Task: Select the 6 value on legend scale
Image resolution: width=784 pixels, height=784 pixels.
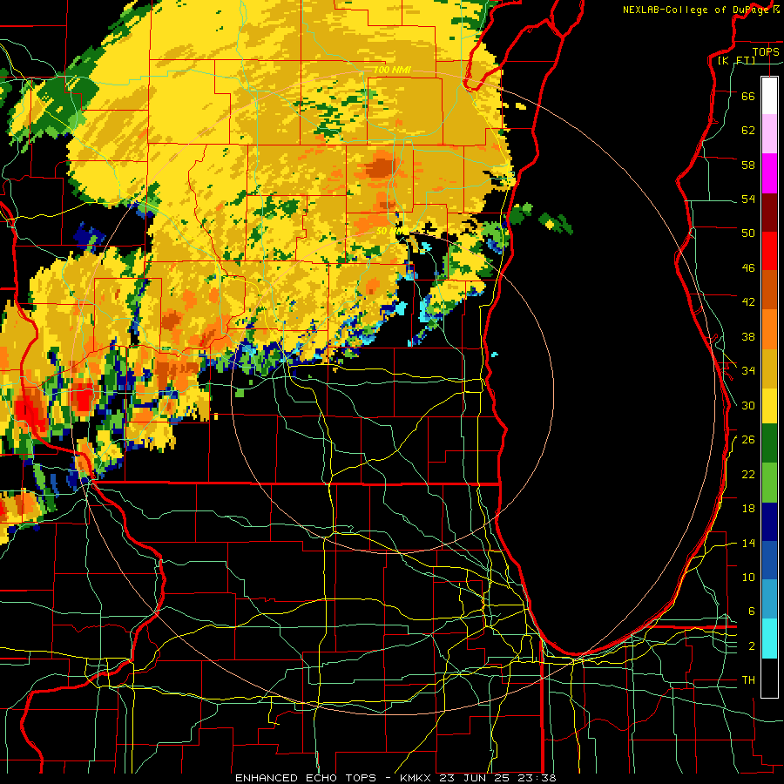Action: click(752, 612)
